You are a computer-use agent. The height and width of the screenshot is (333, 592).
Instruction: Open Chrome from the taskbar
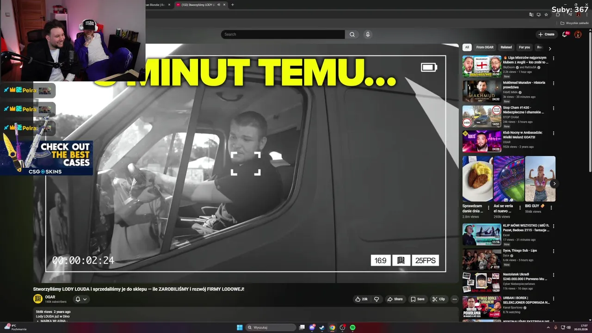click(x=332, y=327)
